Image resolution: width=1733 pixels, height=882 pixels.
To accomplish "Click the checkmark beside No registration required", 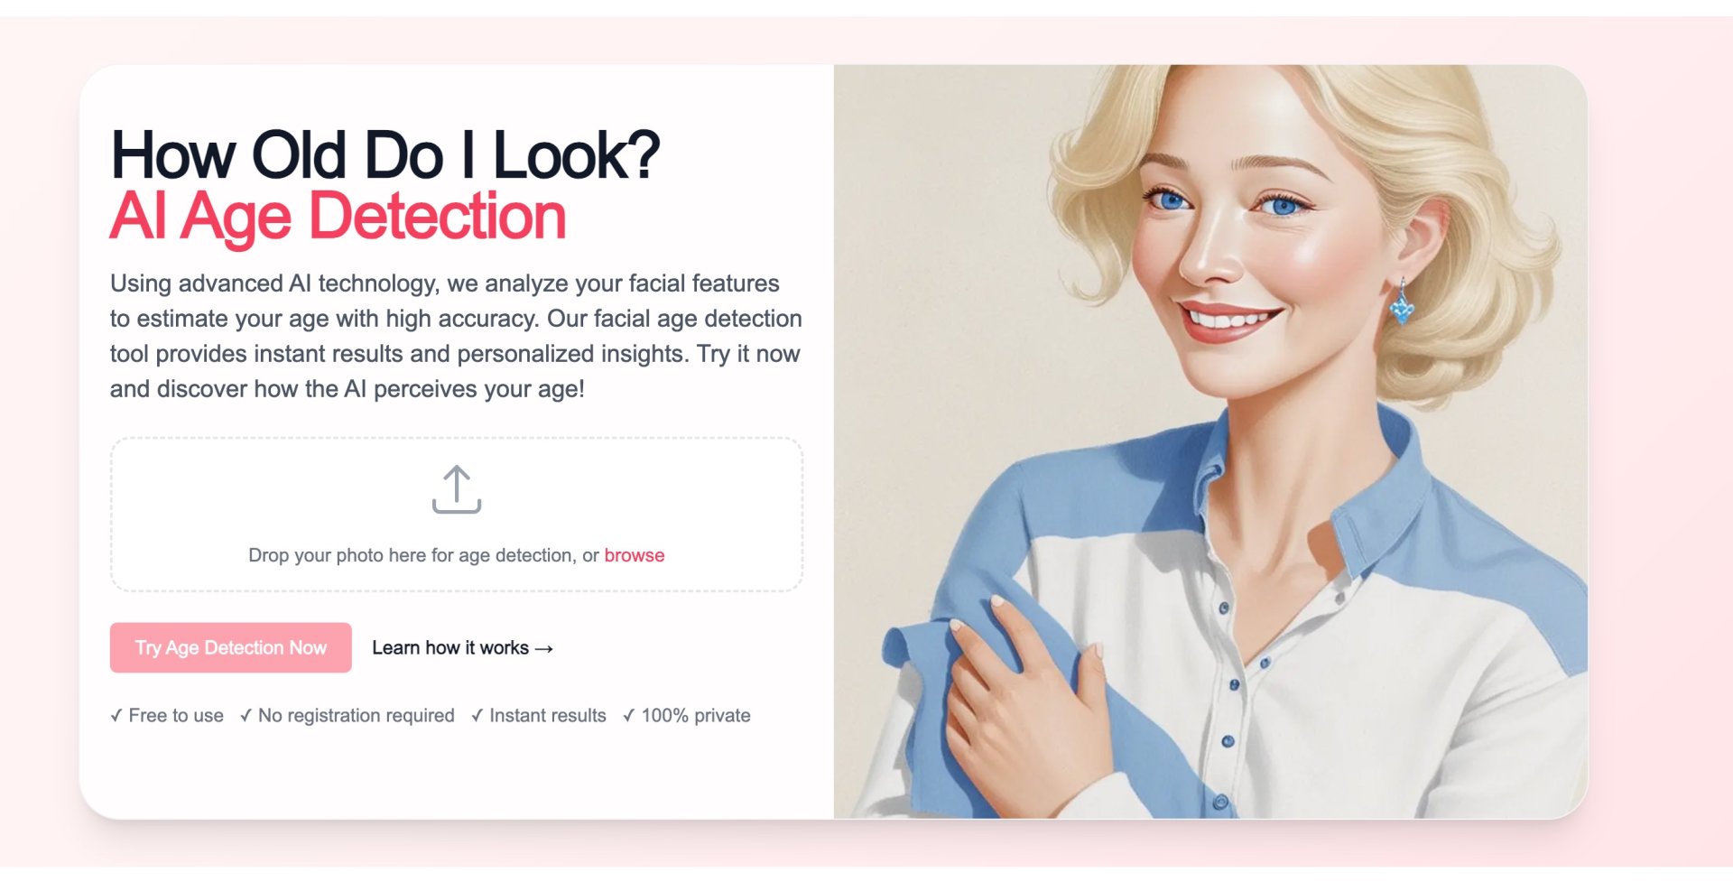I will click(x=246, y=715).
